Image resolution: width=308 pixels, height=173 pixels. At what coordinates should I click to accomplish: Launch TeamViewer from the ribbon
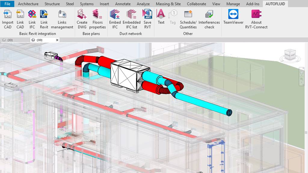tap(233, 17)
